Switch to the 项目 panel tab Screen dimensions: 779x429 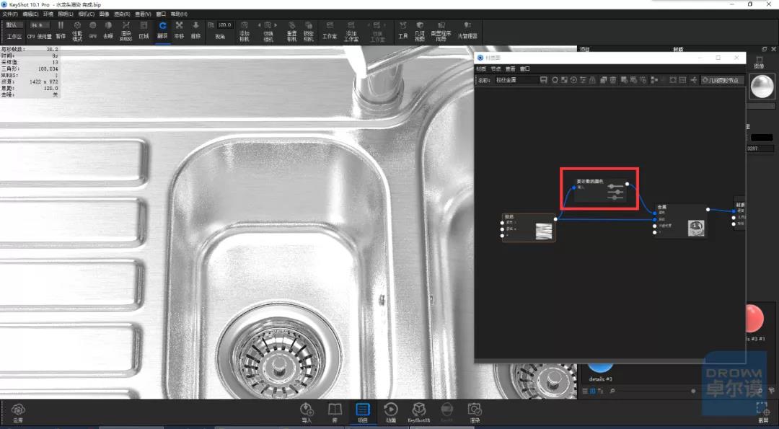(x=585, y=49)
